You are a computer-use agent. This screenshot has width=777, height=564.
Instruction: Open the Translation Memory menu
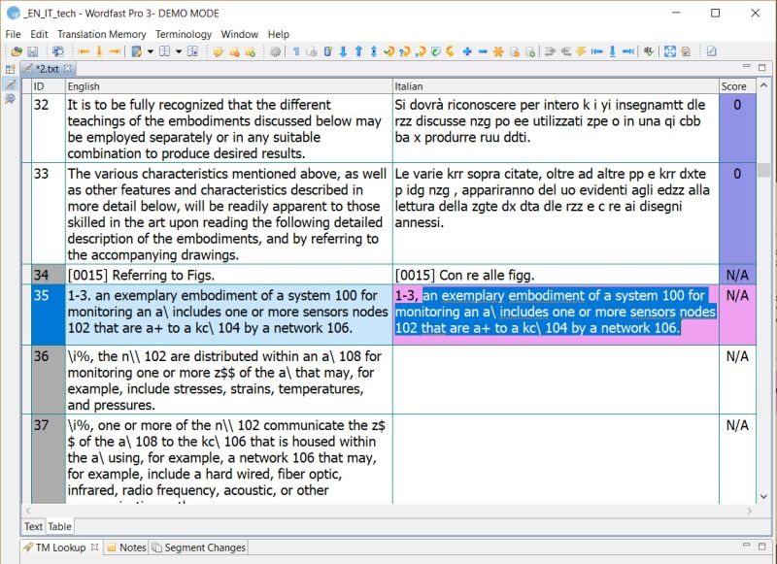click(x=102, y=34)
